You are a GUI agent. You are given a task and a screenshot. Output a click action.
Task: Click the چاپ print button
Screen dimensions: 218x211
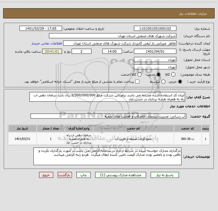tap(84, 175)
